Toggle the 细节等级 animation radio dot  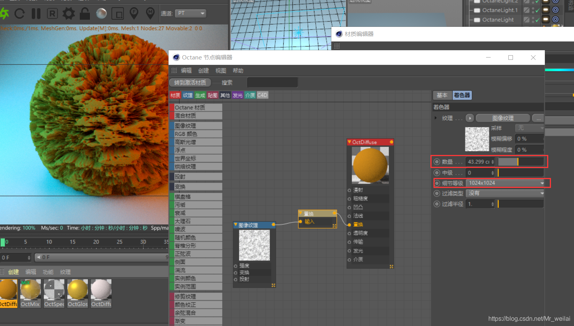pos(437,183)
